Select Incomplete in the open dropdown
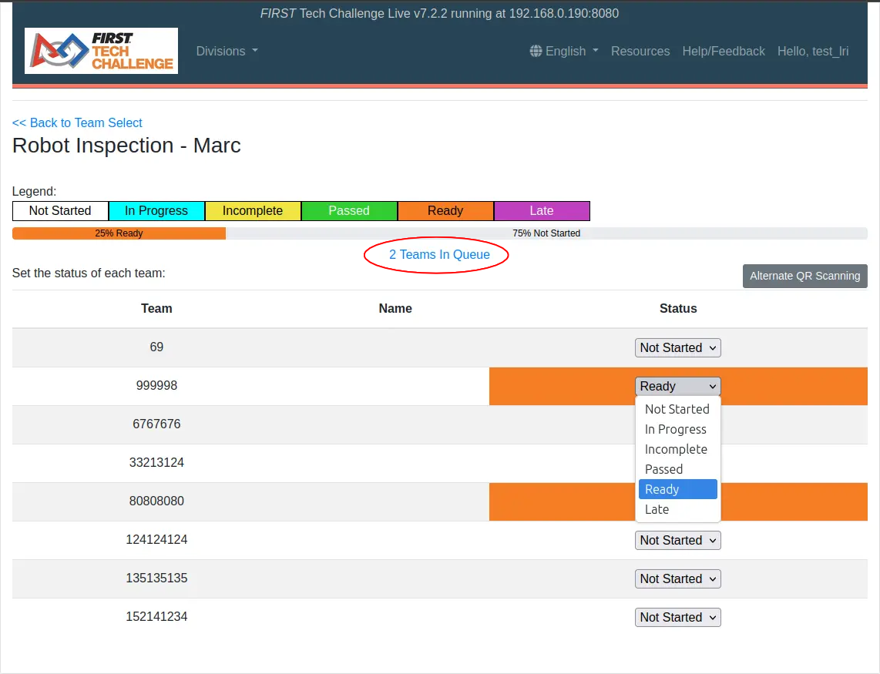This screenshot has height=674, width=880. 675,449
